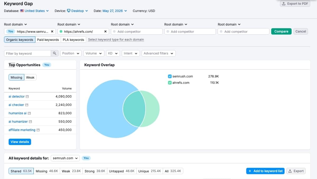Image resolution: width=317 pixels, height=179 pixels.
Task: Open the Position filter dropdown
Action: coord(71,53)
